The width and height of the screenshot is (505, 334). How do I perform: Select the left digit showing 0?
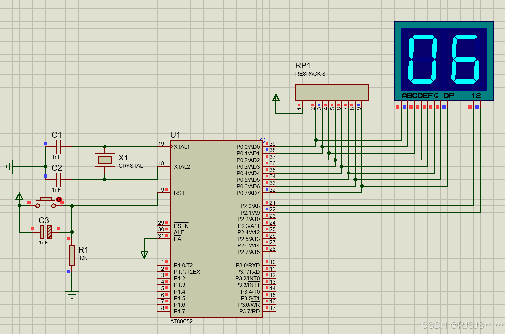(x=423, y=59)
